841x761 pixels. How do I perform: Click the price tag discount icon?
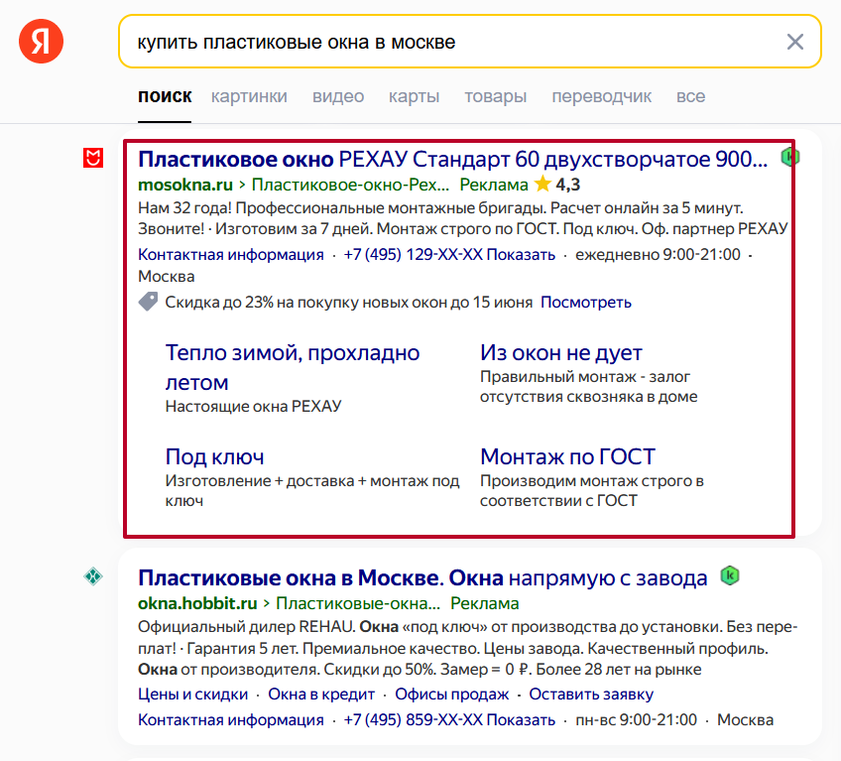148,302
